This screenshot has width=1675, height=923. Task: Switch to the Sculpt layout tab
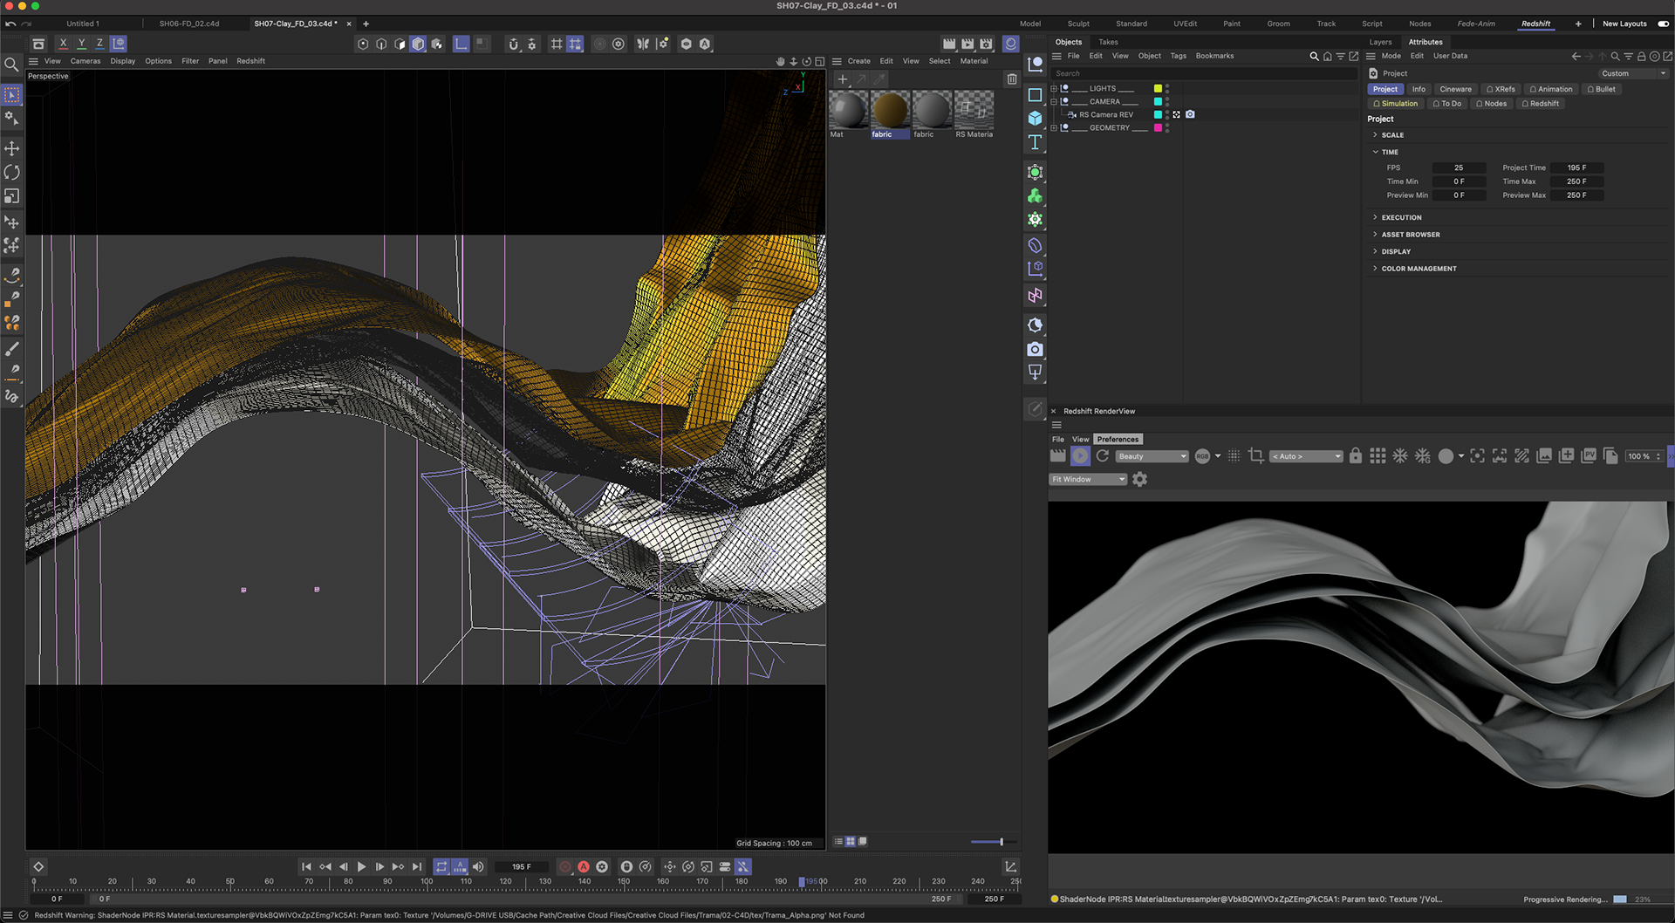(1078, 24)
